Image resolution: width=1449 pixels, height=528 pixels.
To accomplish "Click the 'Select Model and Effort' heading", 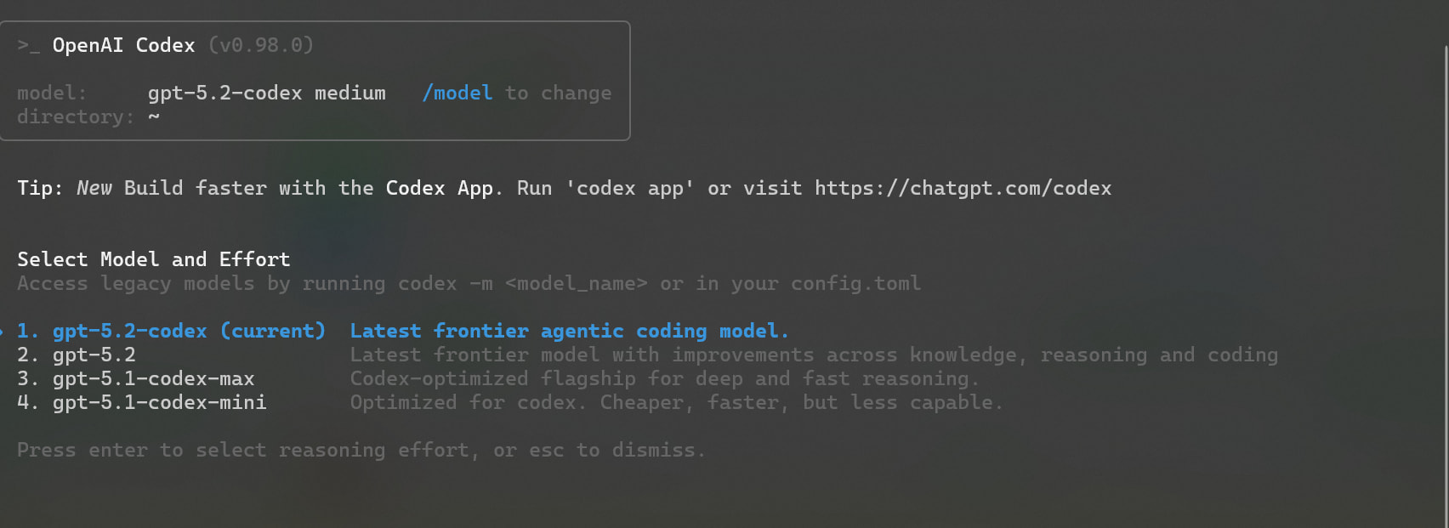I will pyautogui.click(x=153, y=259).
